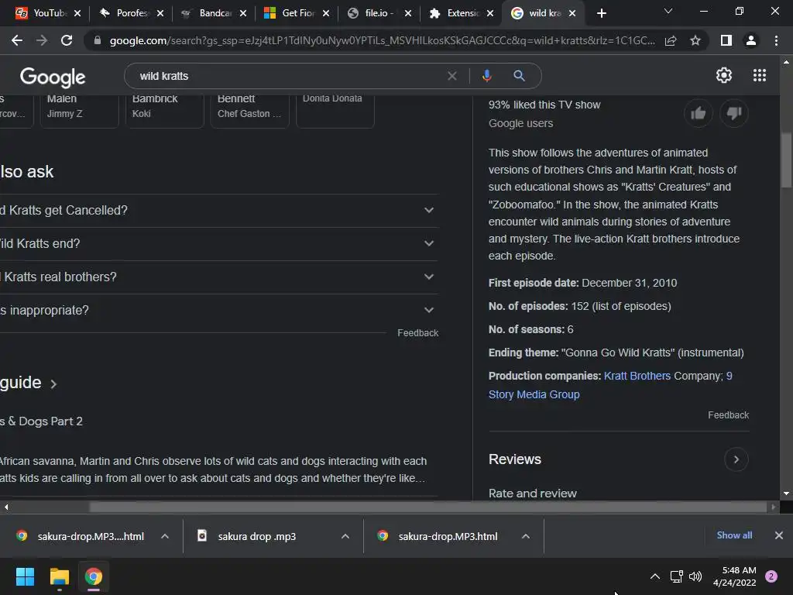Open Bennett Chef Gaston cast card
793x595 pixels.
250,110
